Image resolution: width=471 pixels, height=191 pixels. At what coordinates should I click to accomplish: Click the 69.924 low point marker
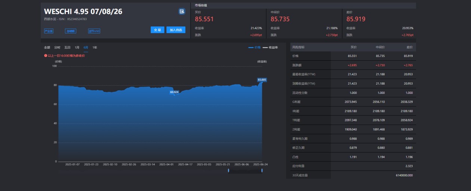pos(174,92)
